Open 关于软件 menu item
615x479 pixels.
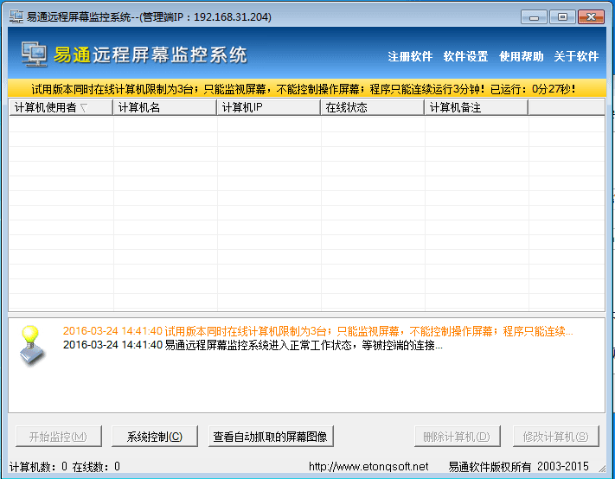(x=576, y=57)
